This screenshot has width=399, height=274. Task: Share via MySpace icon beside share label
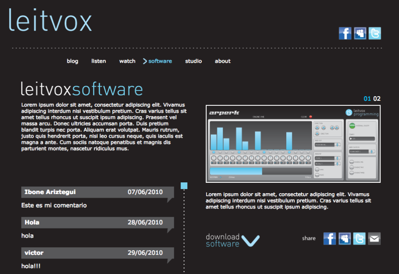pos(345,238)
